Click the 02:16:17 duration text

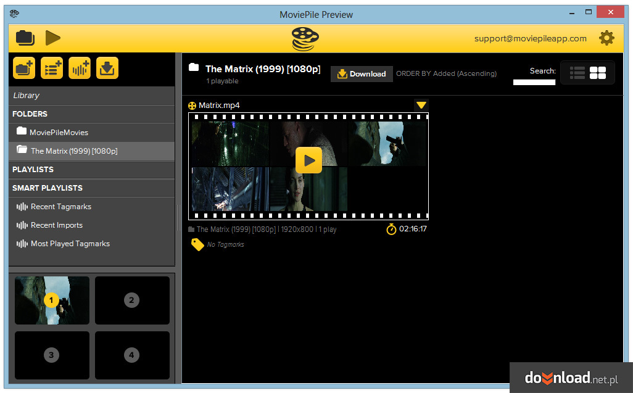click(x=413, y=229)
